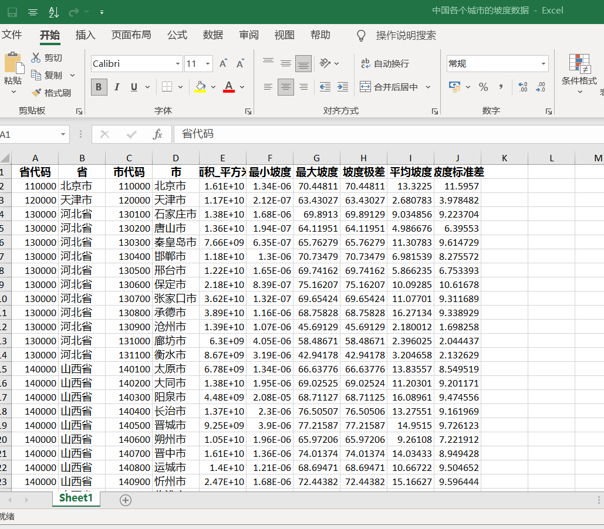Click the Cut (剪切) scissors icon
Viewport: 604px width, 529px height.
click(x=36, y=57)
